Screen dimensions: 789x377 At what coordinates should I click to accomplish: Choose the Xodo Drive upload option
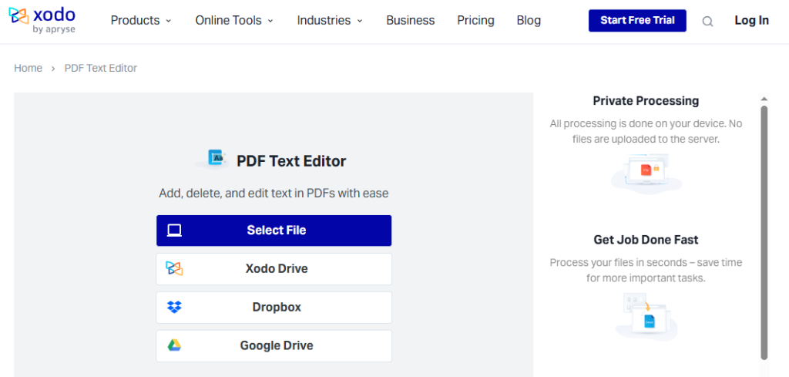pyautogui.click(x=274, y=269)
